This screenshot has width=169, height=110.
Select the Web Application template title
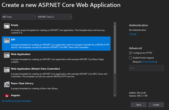[x=21, y=54]
